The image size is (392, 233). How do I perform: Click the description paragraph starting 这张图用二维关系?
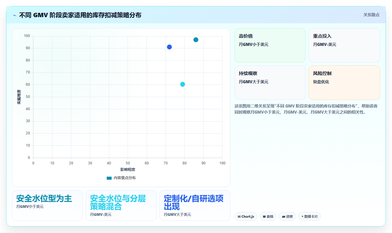coord(306,109)
